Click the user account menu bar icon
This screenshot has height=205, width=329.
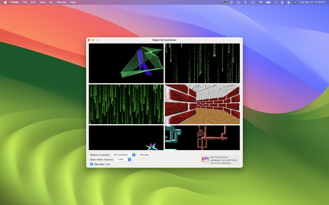(x=282, y=2)
